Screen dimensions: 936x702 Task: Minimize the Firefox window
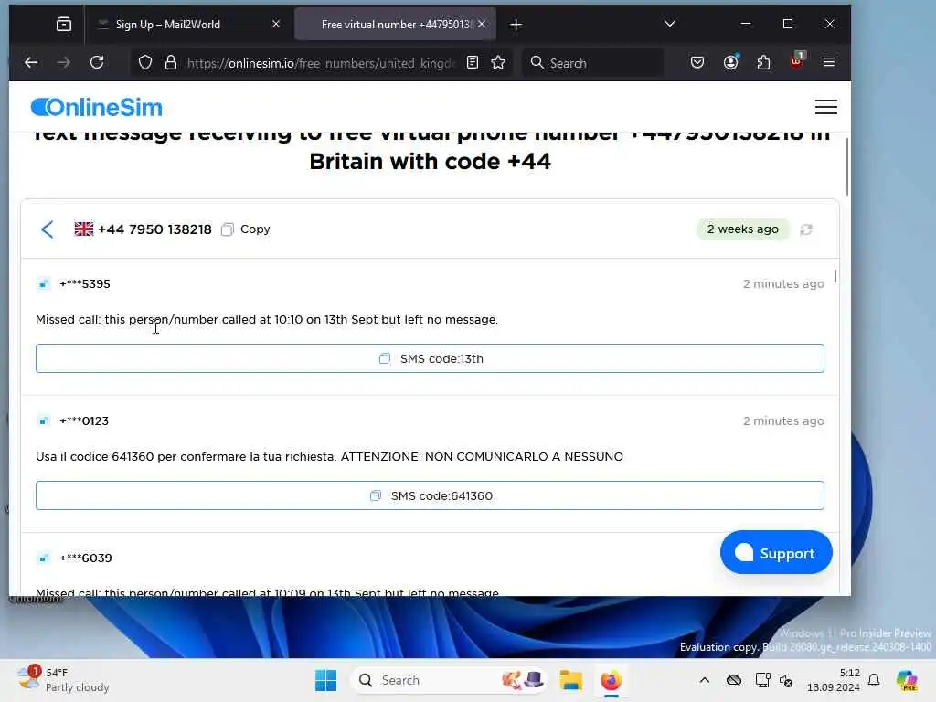(x=746, y=24)
